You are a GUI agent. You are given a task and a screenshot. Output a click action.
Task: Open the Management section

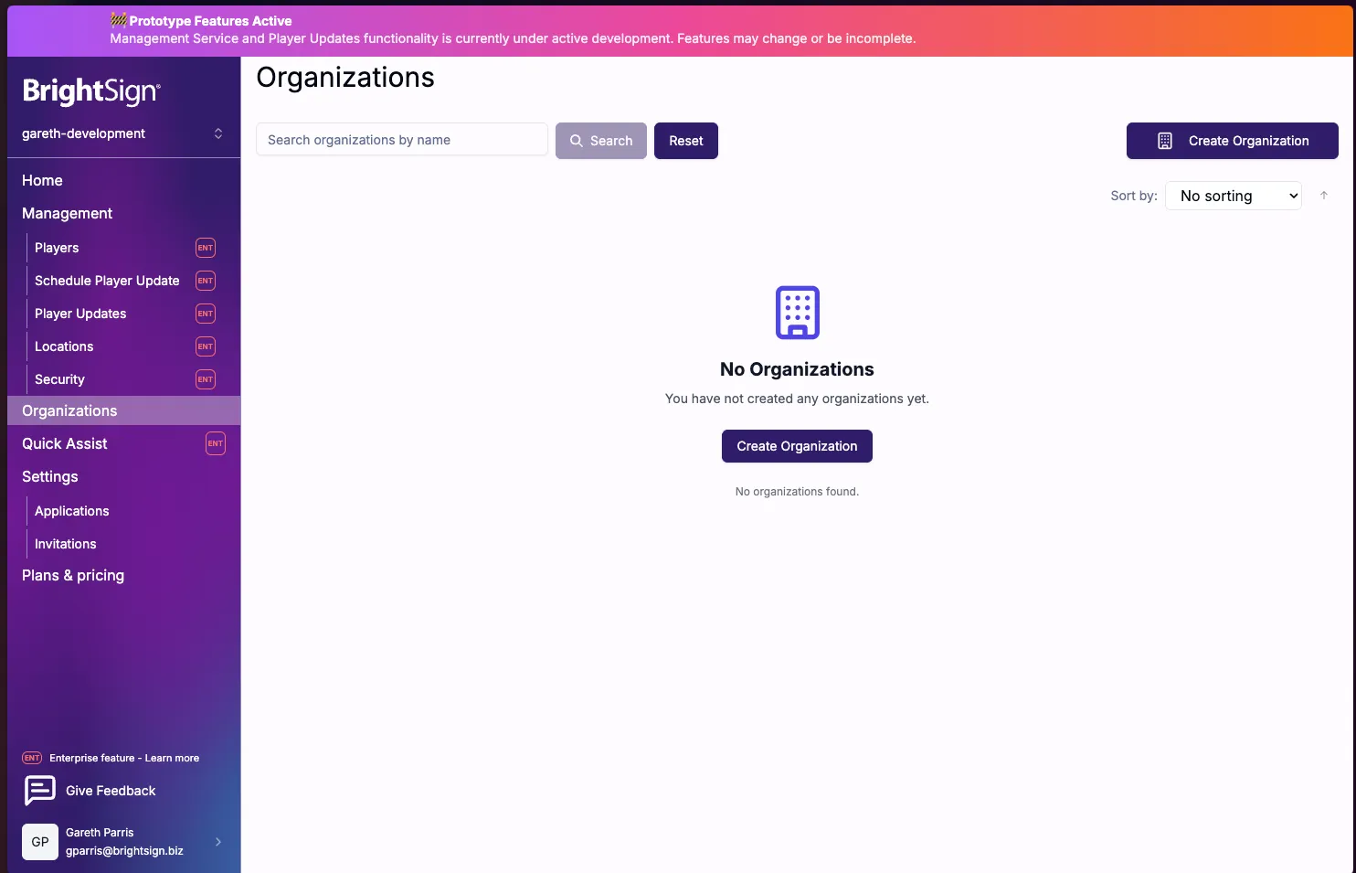click(x=67, y=213)
